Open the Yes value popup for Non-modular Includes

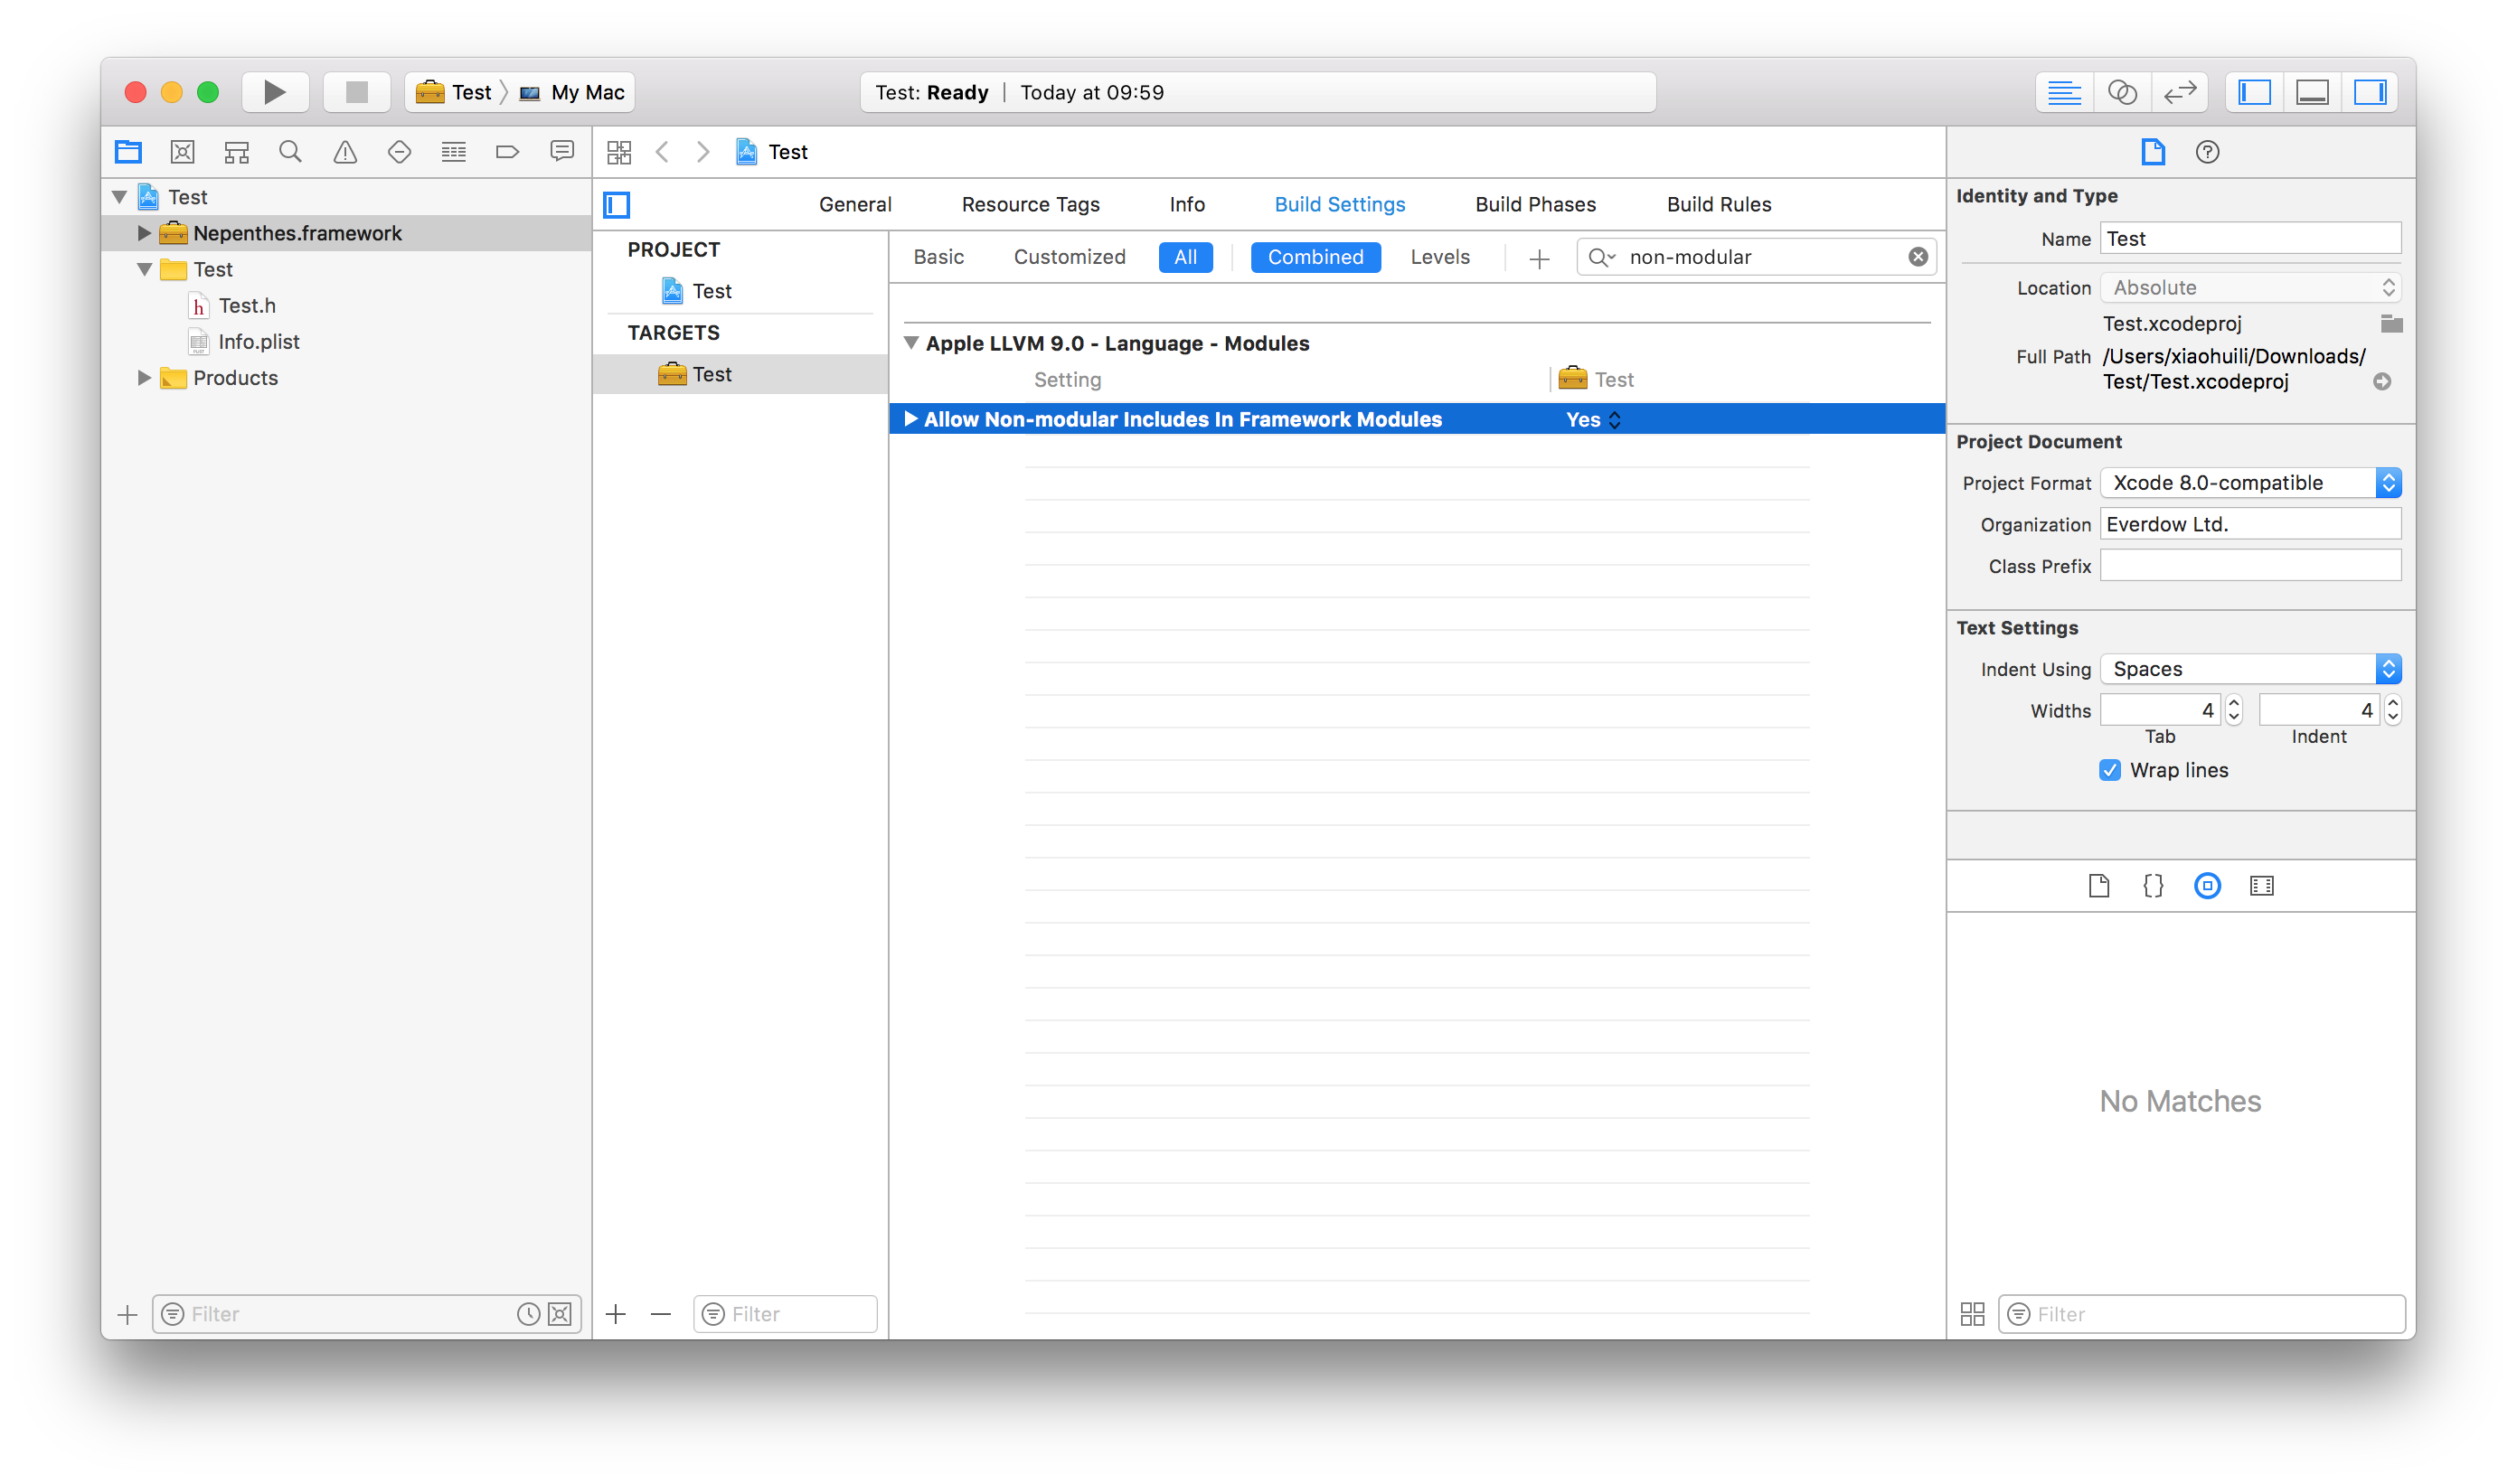coord(1593,420)
